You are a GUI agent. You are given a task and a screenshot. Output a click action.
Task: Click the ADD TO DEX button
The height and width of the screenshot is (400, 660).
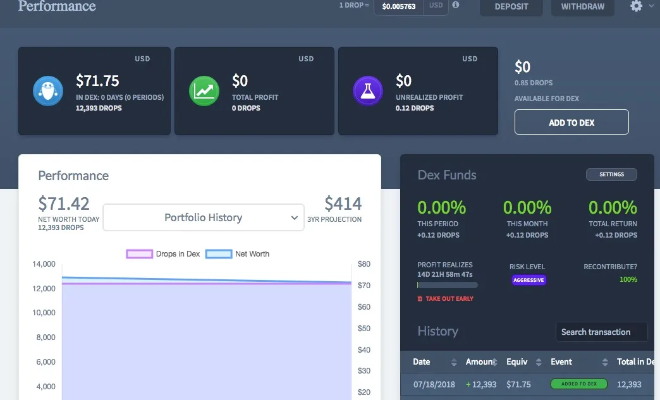click(x=571, y=123)
